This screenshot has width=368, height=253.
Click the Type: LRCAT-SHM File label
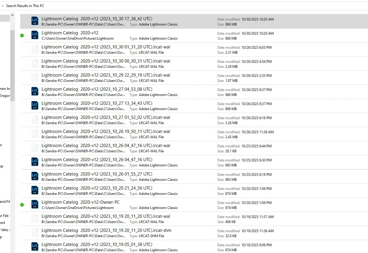coord(147,236)
